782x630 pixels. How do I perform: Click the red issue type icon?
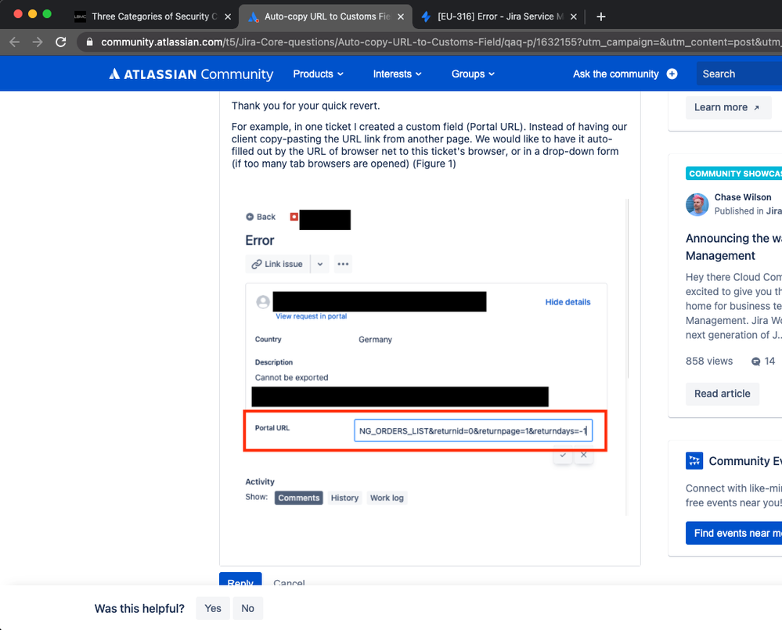click(x=294, y=216)
